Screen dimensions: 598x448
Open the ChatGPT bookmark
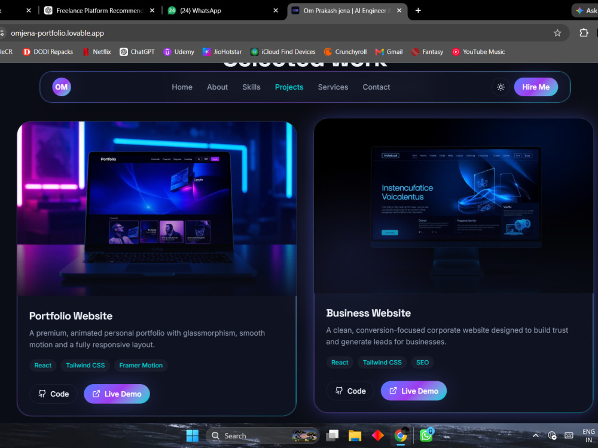[137, 52]
